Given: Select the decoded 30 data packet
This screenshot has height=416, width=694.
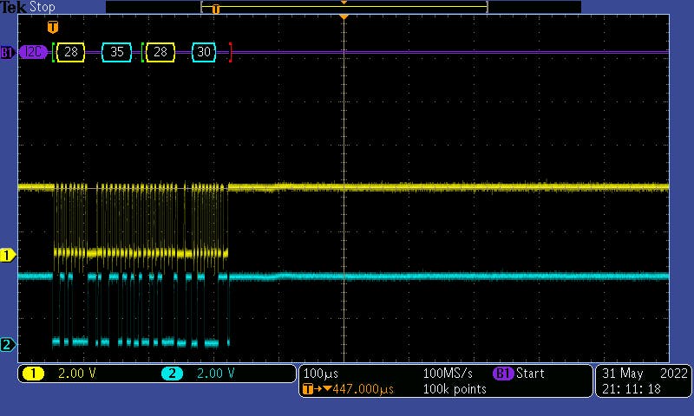Looking at the screenshot, I should [x=204, y=52].
